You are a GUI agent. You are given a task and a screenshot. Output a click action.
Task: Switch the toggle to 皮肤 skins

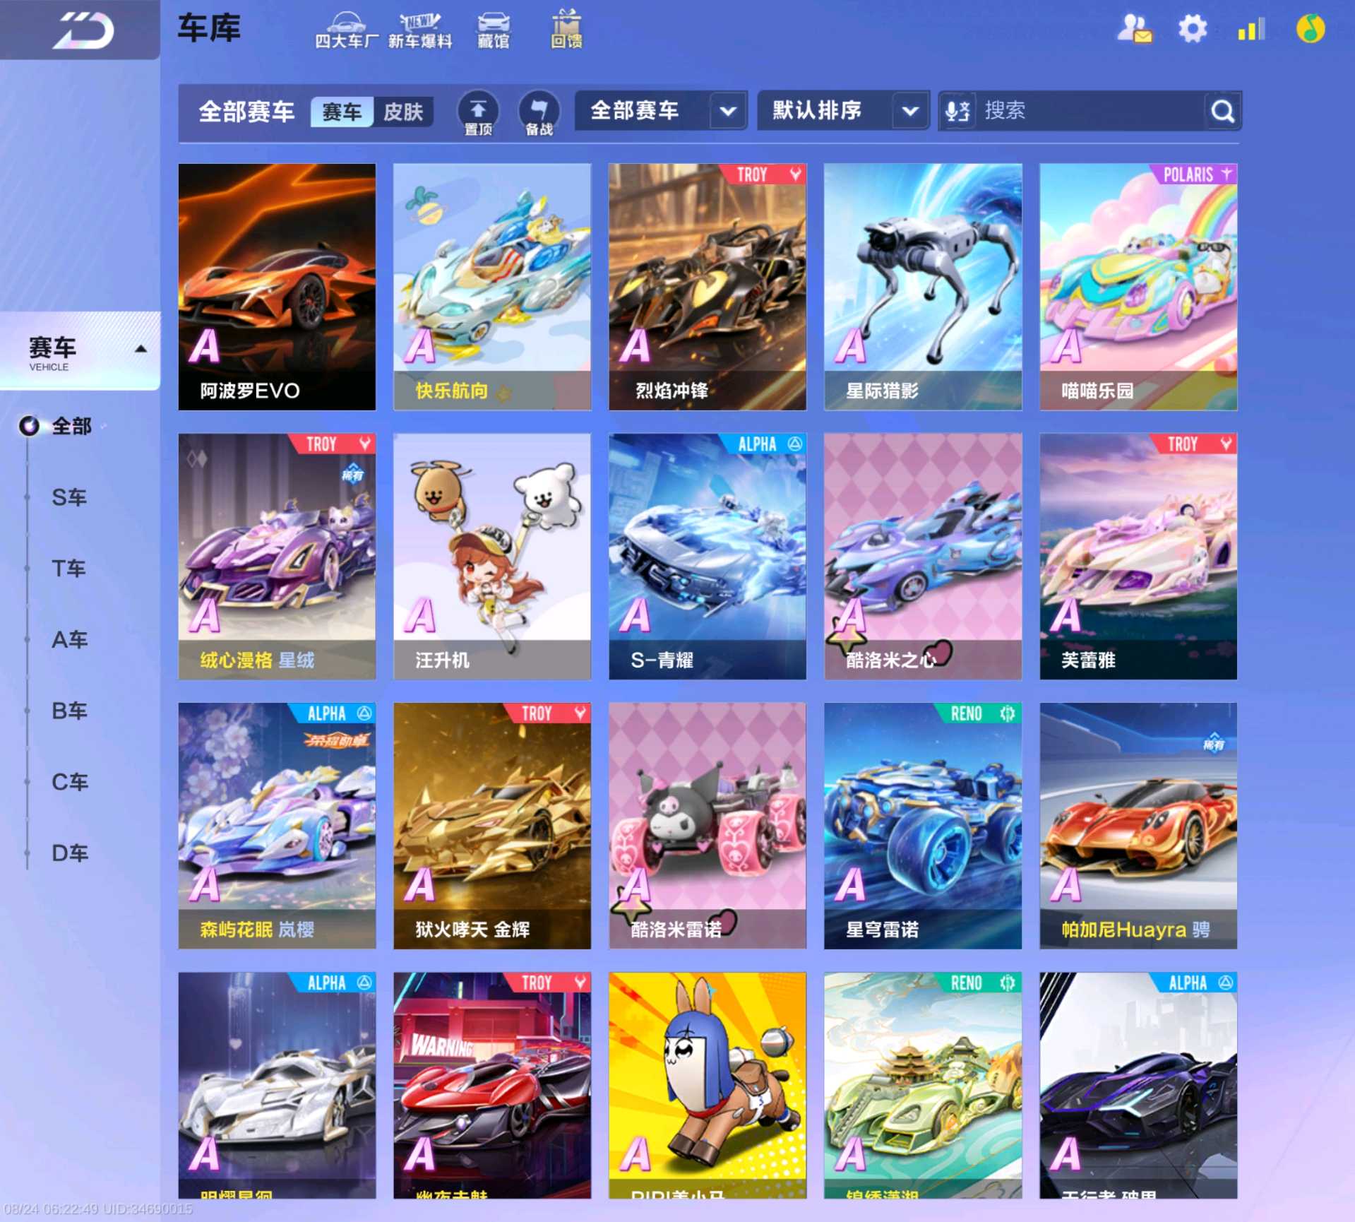click(403, 112)
